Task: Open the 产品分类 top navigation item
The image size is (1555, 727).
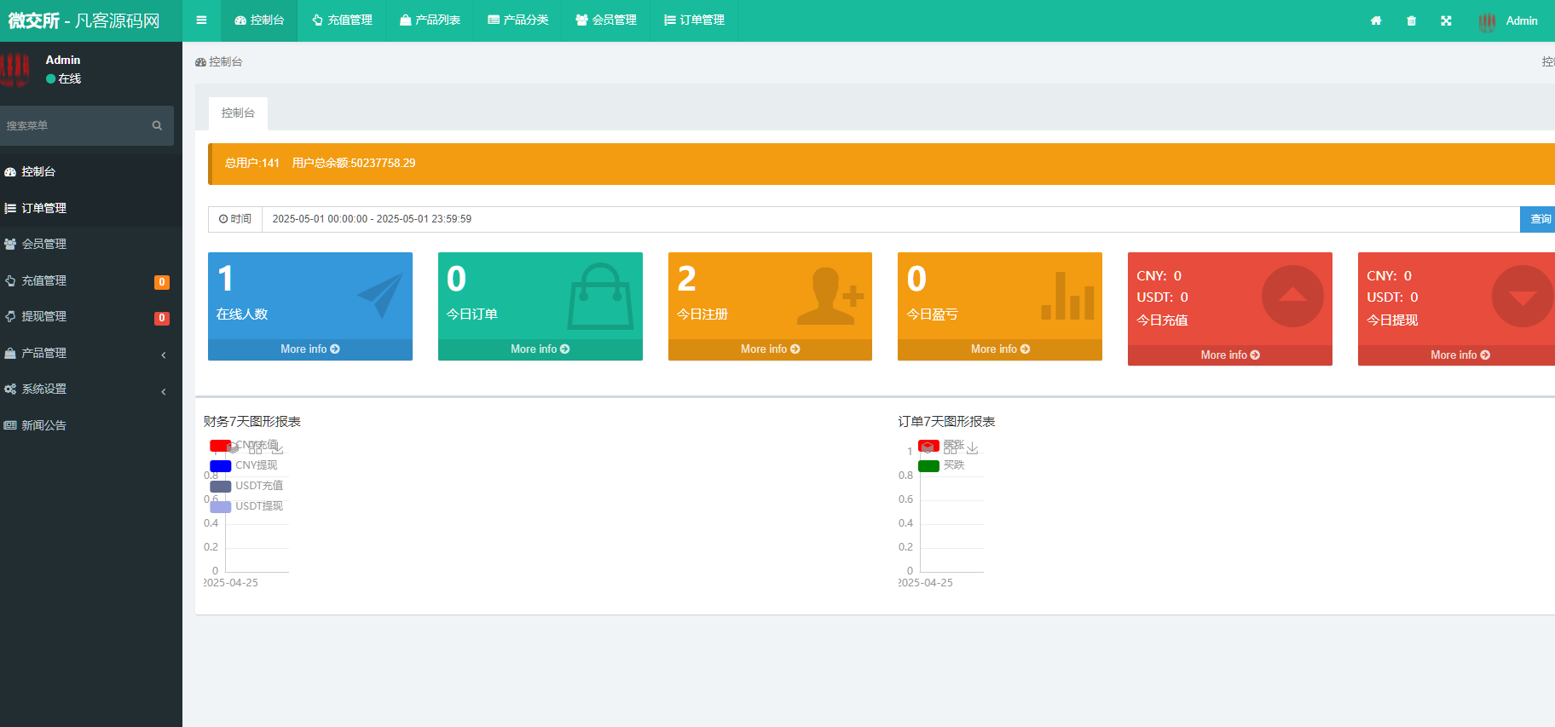Action: (517, 20)
